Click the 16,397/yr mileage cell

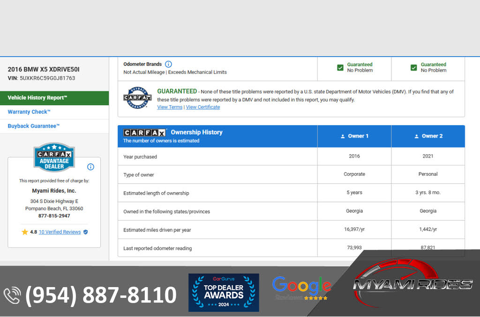click(354, 229)
